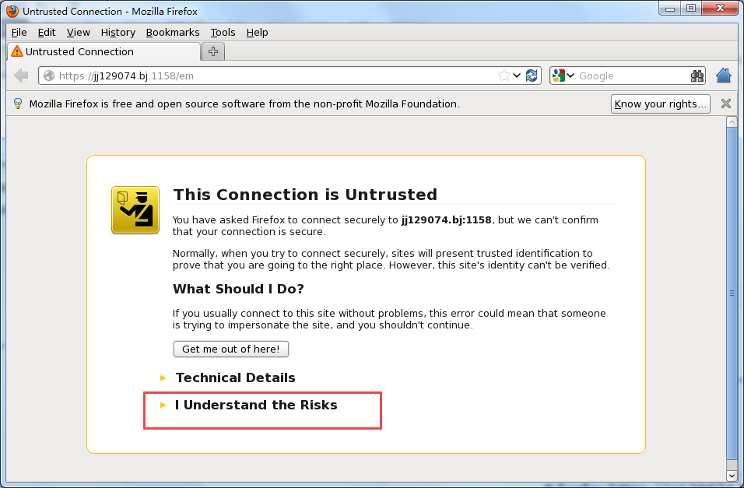Click the back navigation arrow
The width and height of the screenshot is (744, 488).
coord(20,75)
